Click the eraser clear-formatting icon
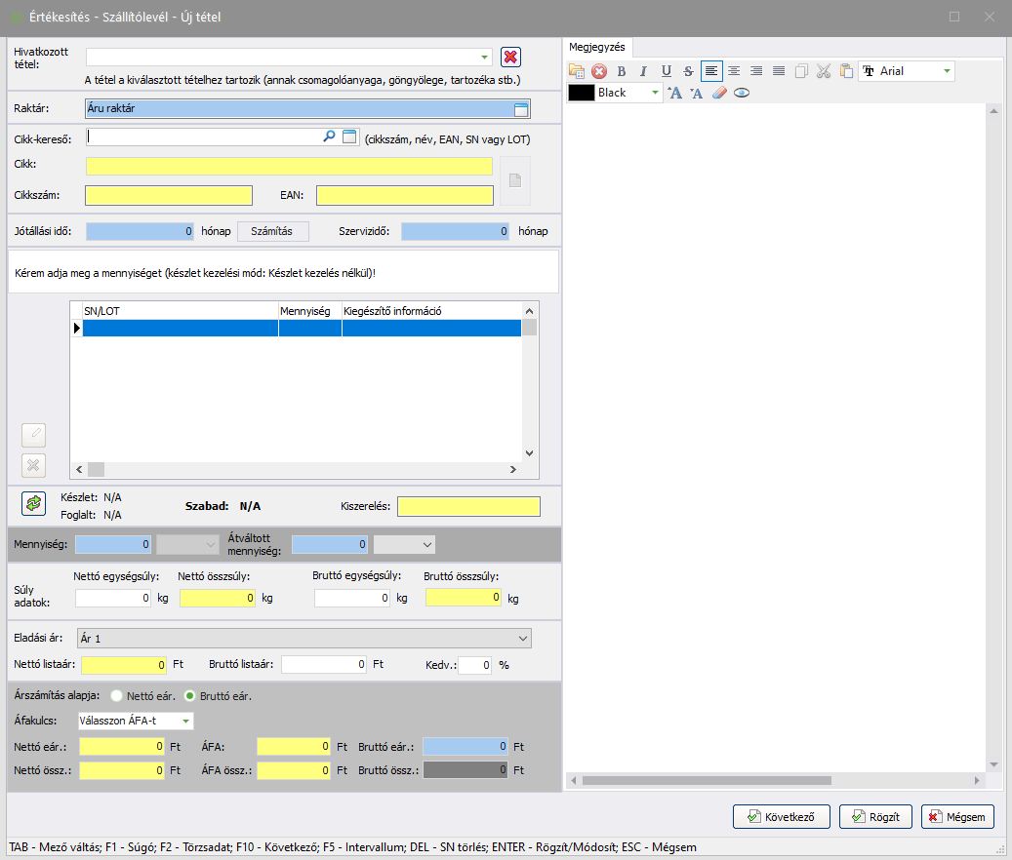This screenshot has height=860, width=1012. tap(719, 94)
